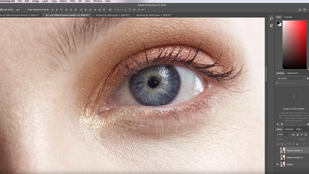Open the workspace switcher dropdown
Image resolution: width=309 pixels, height=174 pixels.
point(306,10)
